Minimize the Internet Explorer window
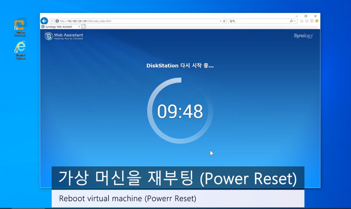The height and width of the screenshot is (209, 351). 296,16
